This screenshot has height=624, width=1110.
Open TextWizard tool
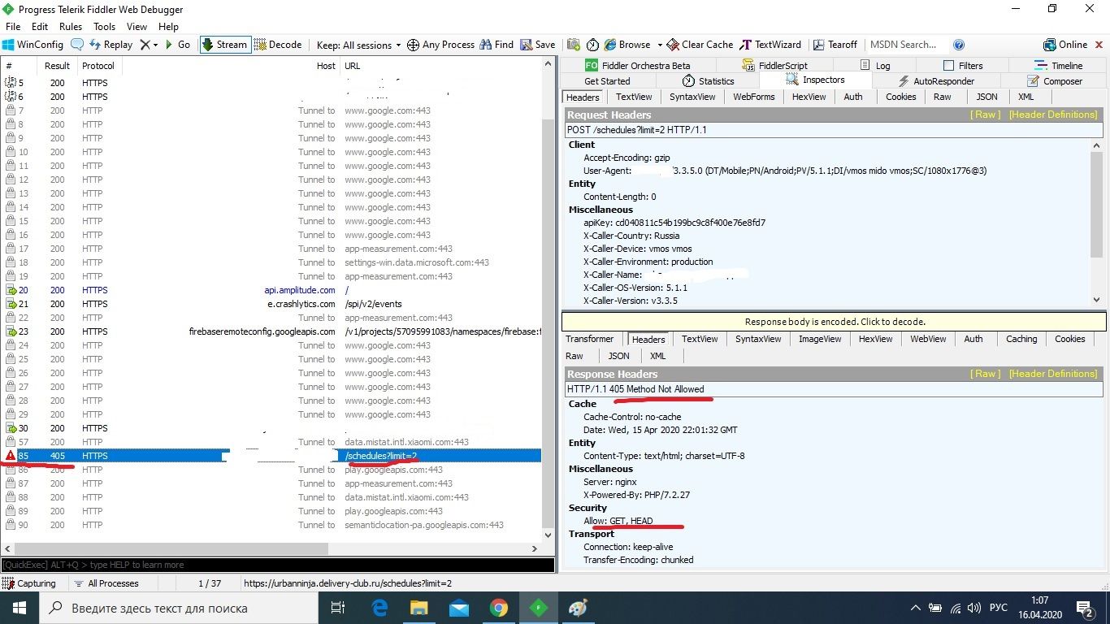[770, 45]
